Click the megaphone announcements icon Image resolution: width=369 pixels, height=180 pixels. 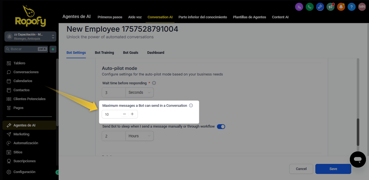click(x=330, y=7)
